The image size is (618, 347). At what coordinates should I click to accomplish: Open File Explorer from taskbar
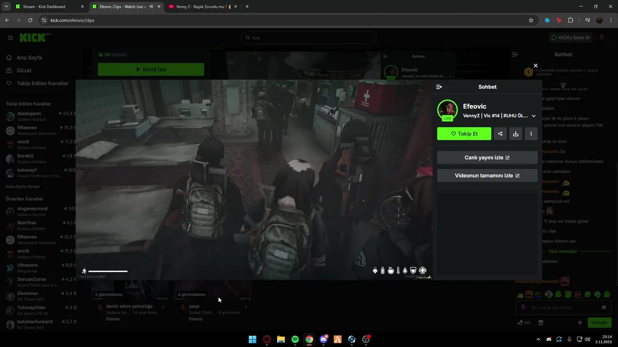tap(281, 339)
